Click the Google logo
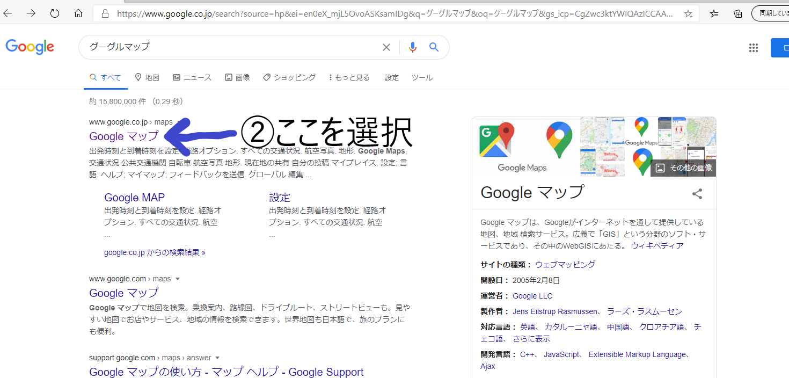 pyautogui.click(x=30, y=47)
